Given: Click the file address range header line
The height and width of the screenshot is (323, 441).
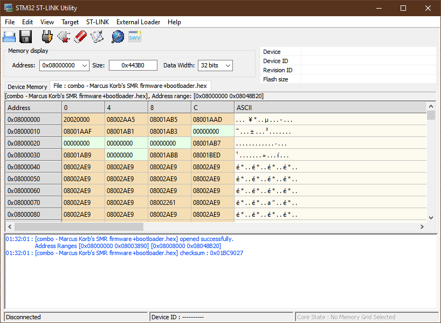Looking at the screenshot, I should pos(134,96).
